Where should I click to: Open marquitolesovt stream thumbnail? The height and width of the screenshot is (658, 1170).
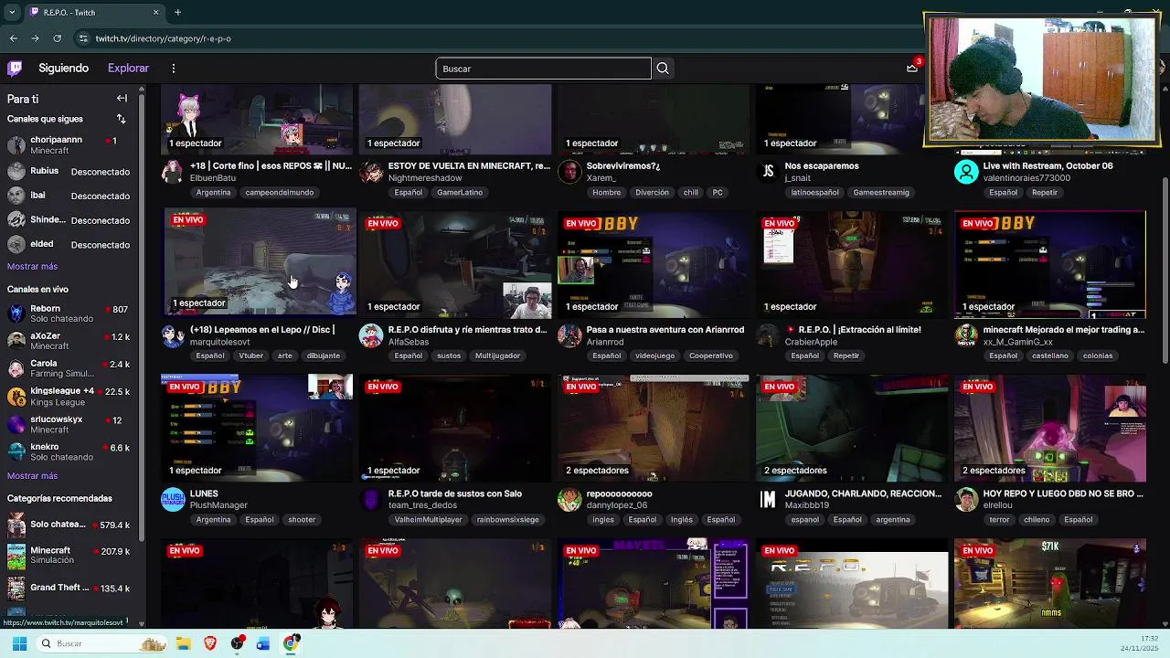(259, 263)
